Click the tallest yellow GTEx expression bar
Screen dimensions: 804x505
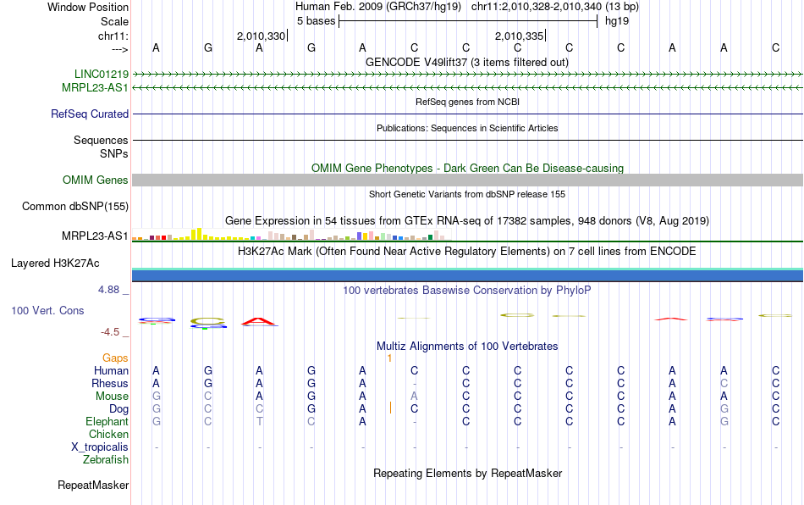tap(200, 234)
